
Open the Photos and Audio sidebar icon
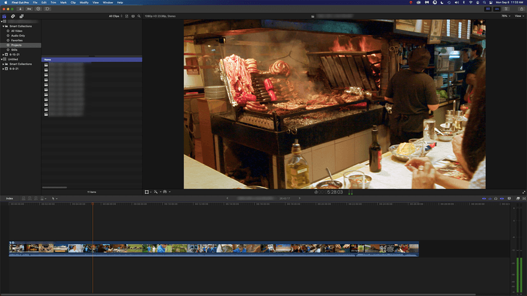click(x=13, y=16)
